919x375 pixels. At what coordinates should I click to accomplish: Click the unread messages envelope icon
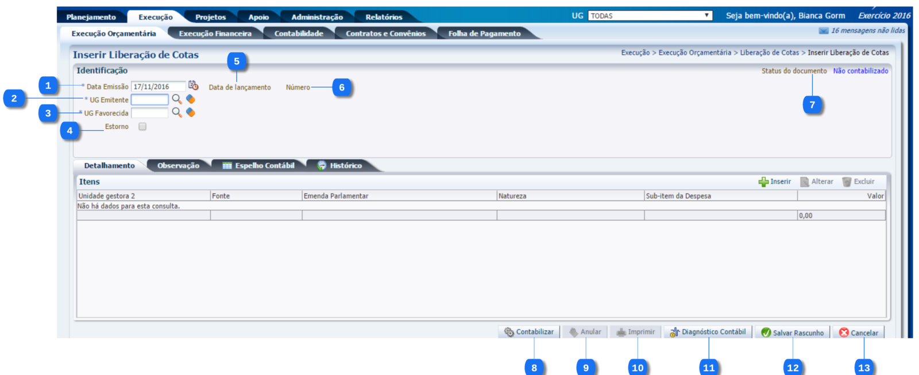point(823,31)
